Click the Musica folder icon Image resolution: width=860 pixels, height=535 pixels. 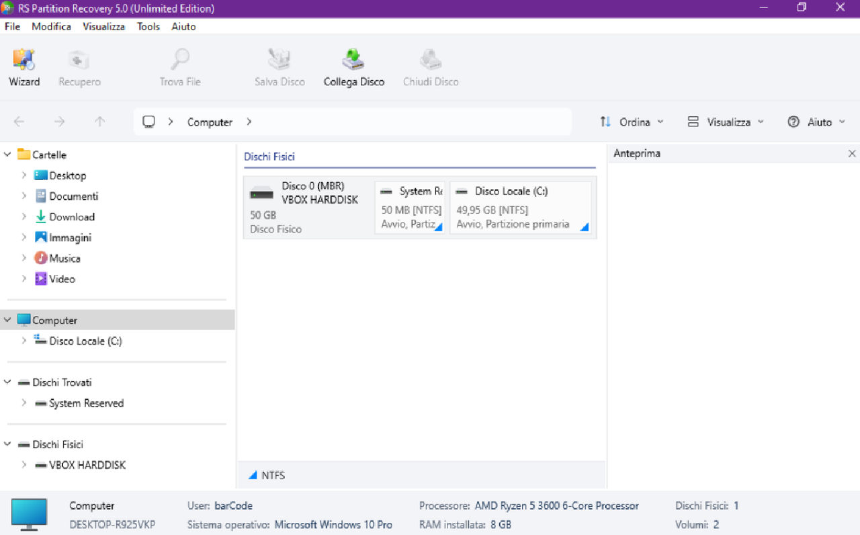[41, 258]
